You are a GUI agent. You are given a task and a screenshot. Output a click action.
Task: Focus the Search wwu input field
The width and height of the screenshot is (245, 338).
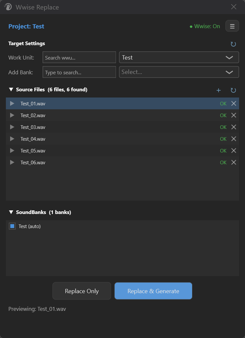pos(79,57)
